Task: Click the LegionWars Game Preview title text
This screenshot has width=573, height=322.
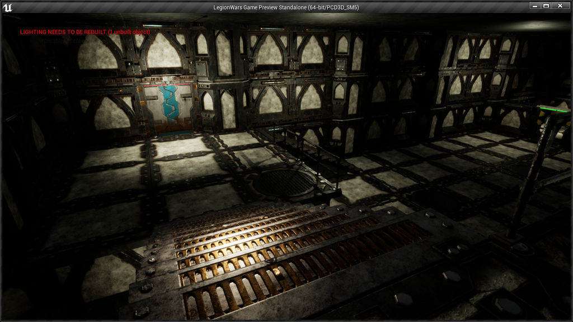Action: click(x=286, y=7)
